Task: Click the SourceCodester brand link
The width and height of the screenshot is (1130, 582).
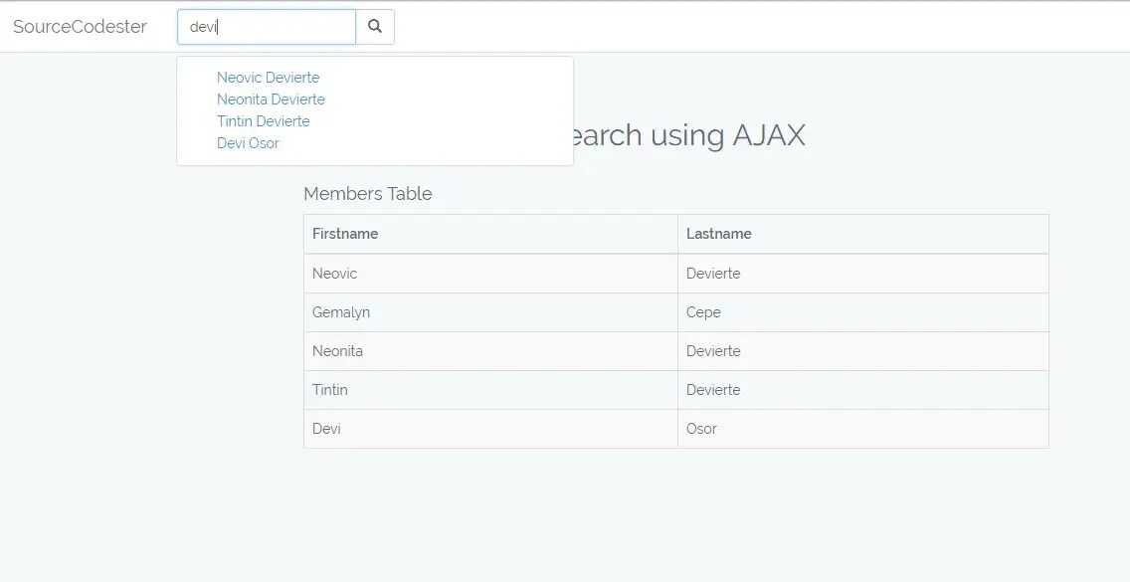Action: [x=80, y=27]
